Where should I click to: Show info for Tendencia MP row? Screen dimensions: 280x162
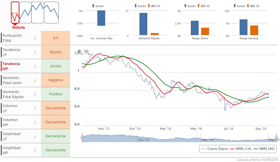(35, 66)
